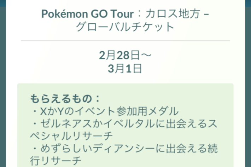251x167 pixels.
Task: Click the horizontal divider under the title
Action: coord(125,41)
